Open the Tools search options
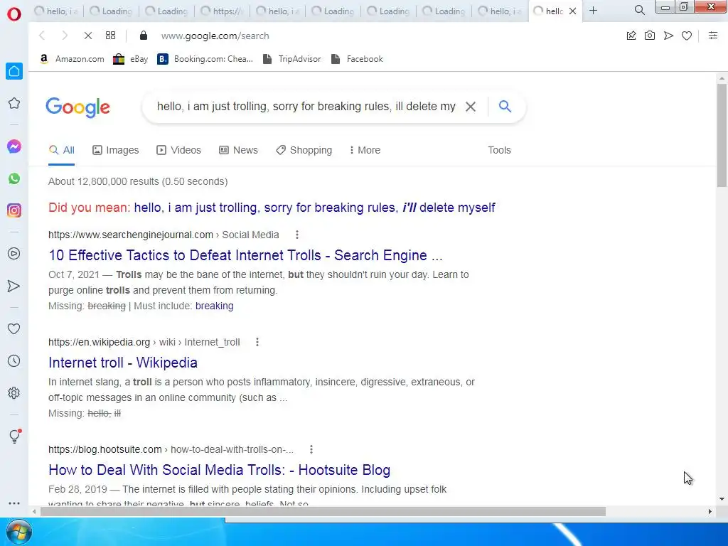Image resolution: width=728 pixels, height=546 pixels. [499, 150]
